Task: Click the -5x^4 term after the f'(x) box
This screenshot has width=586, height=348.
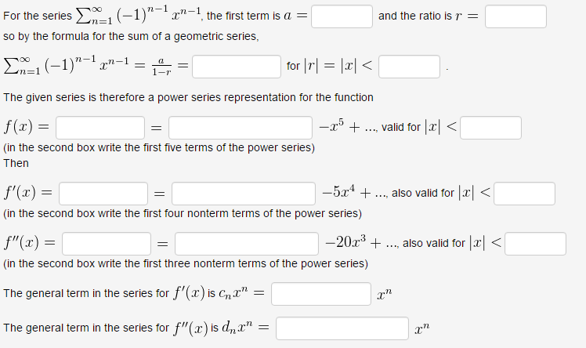Action: coord(338,192)
